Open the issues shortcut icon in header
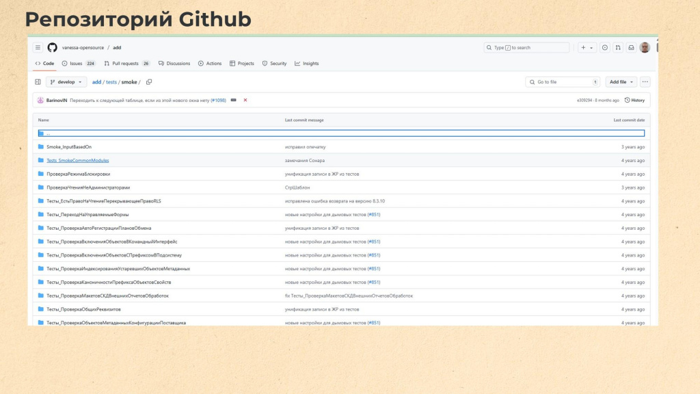The height and width of the screenshot is (394, 700). pos(604,47)
